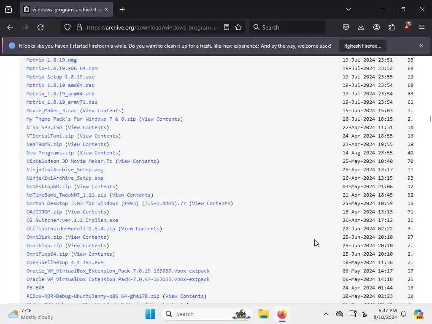Open New Programs.zip link
The image size is (432, 324).
click(x=50, y=153)
